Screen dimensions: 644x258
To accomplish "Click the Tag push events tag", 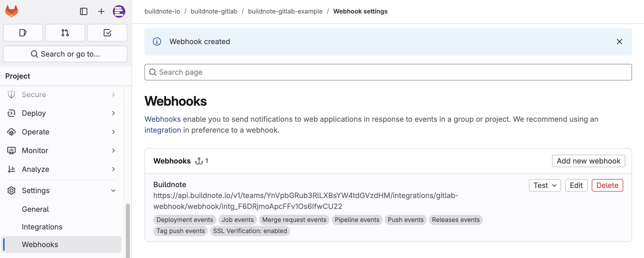I will click(x=181, y=231).
